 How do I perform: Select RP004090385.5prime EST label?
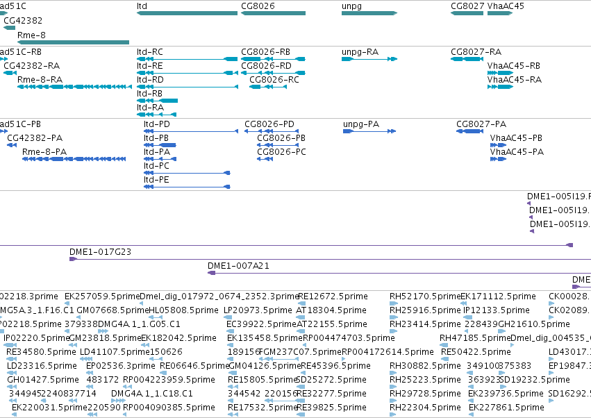coord(169,408)
